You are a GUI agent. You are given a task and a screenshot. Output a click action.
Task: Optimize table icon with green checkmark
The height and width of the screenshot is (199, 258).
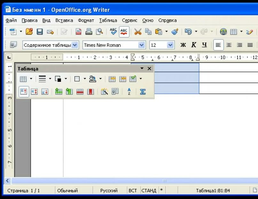(133, 79)
